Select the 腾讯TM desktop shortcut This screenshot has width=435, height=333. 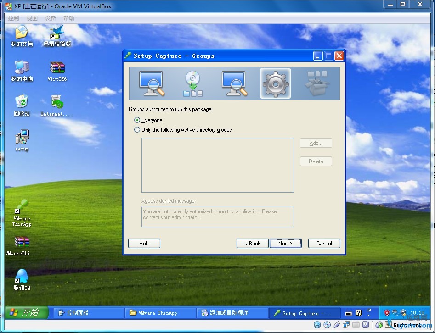point(22,280)
